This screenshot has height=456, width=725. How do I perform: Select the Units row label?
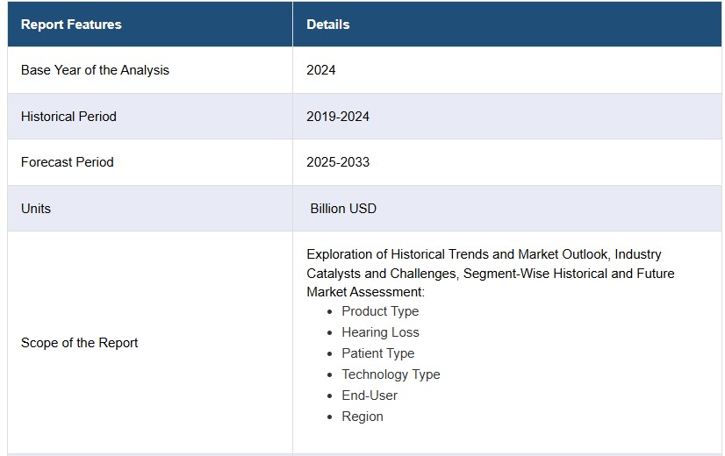point(36,209)
